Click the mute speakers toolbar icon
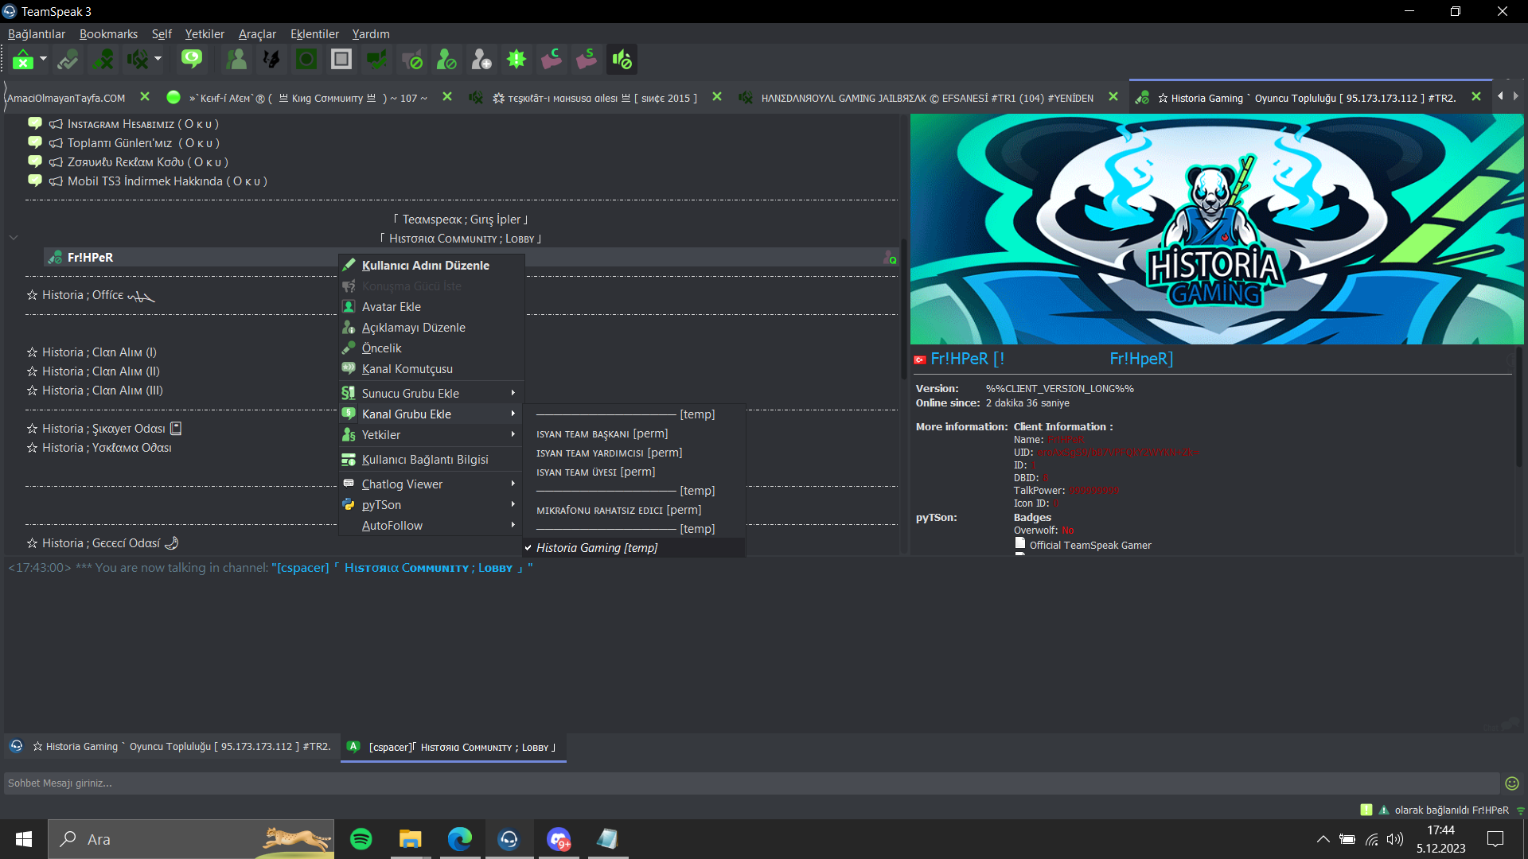This screenshot has width=1528, height=859. pyautogui.click(x=137, y=60)
